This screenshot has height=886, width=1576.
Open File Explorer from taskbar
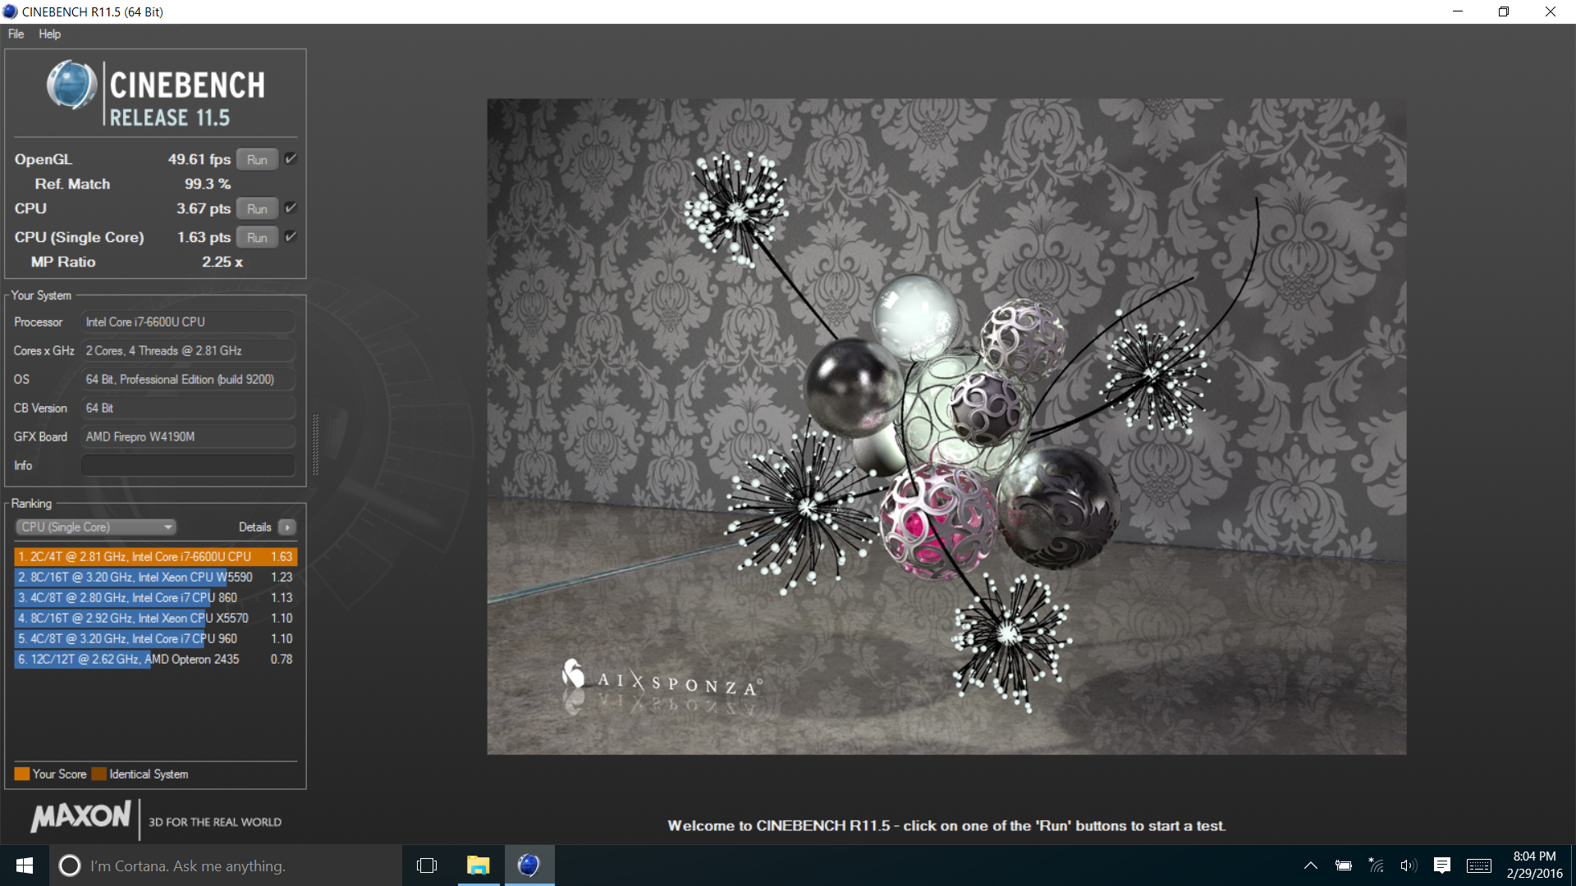click(478, 865)
